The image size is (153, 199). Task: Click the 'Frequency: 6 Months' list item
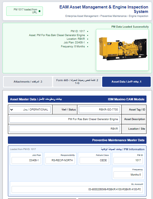click(73, 47)
